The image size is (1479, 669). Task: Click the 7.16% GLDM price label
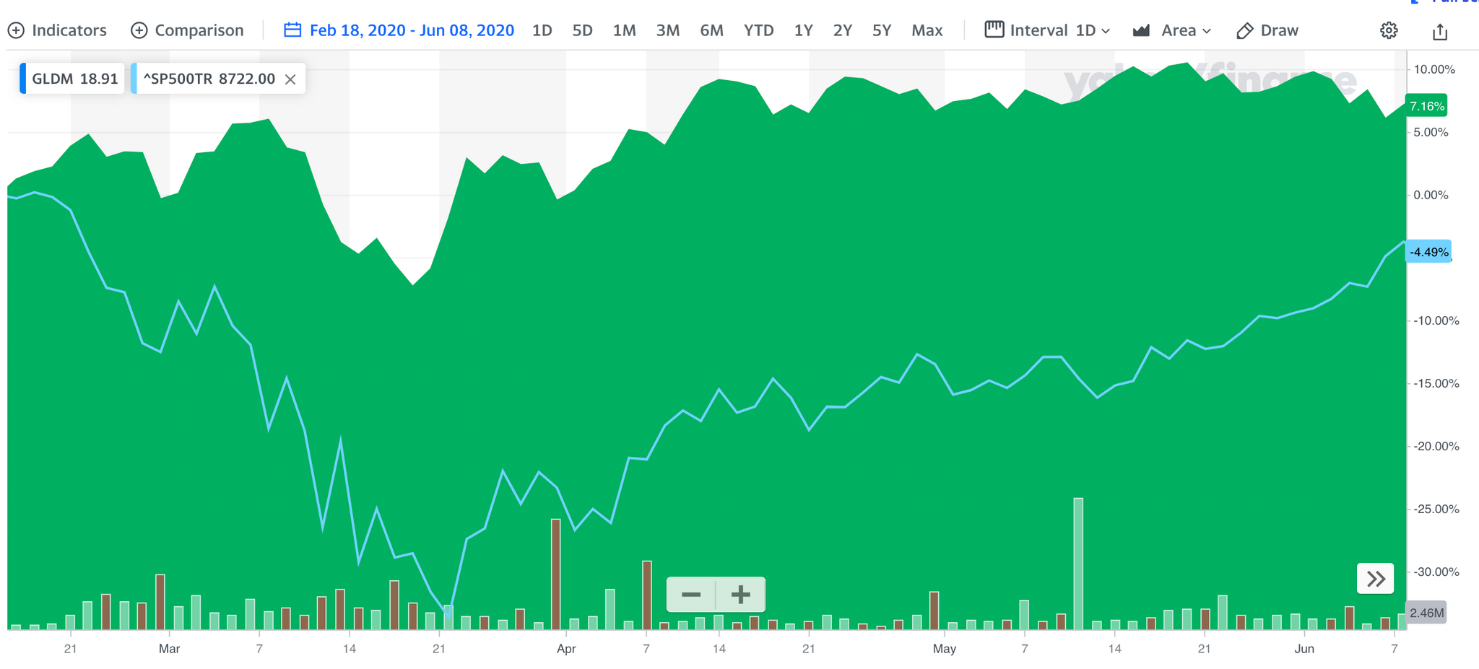1426,106
